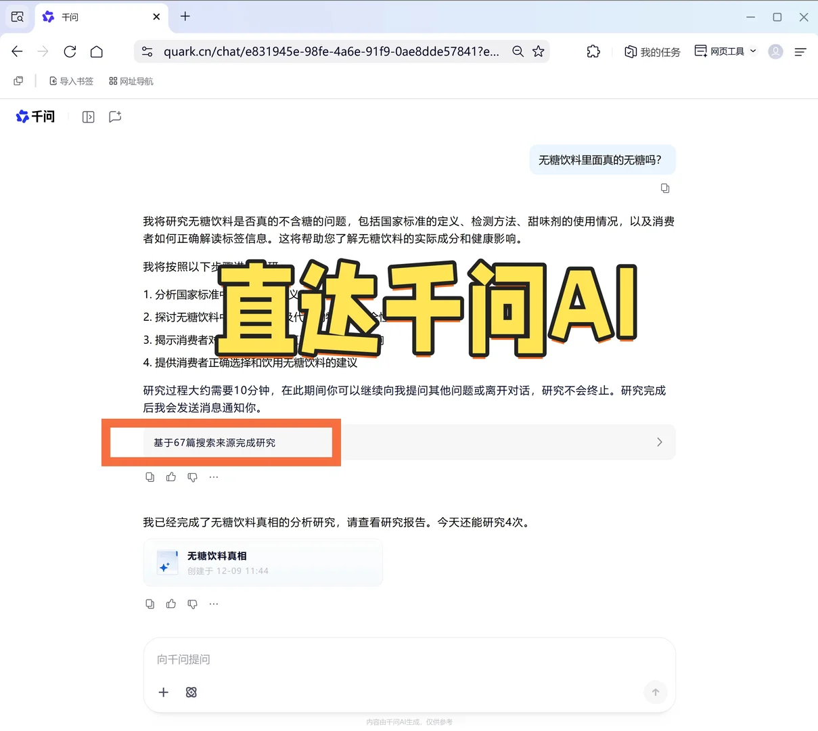
Task: Select the image attachment icon near the prompt
Action: 191,692
